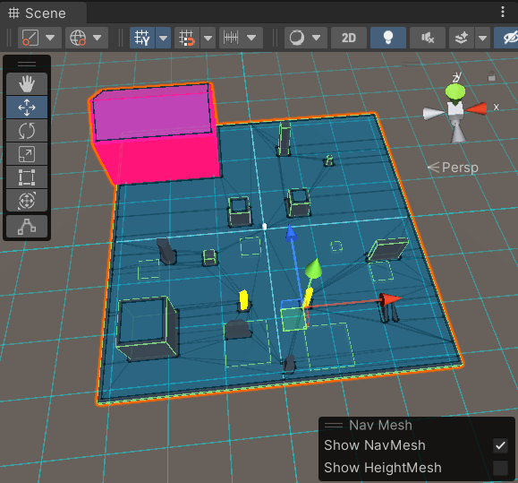
Task: Select the Hand view tool
Action: coord(27,84)
